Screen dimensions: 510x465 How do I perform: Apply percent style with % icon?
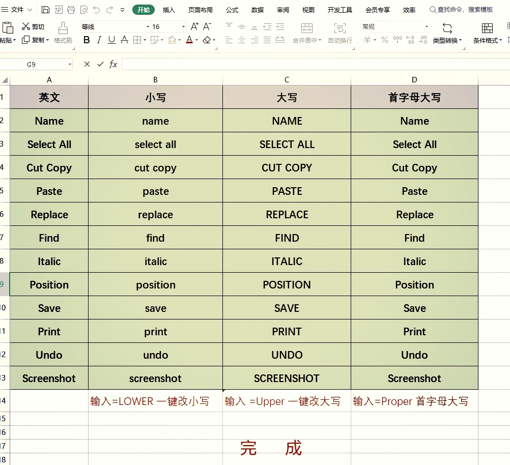point(385,40)
